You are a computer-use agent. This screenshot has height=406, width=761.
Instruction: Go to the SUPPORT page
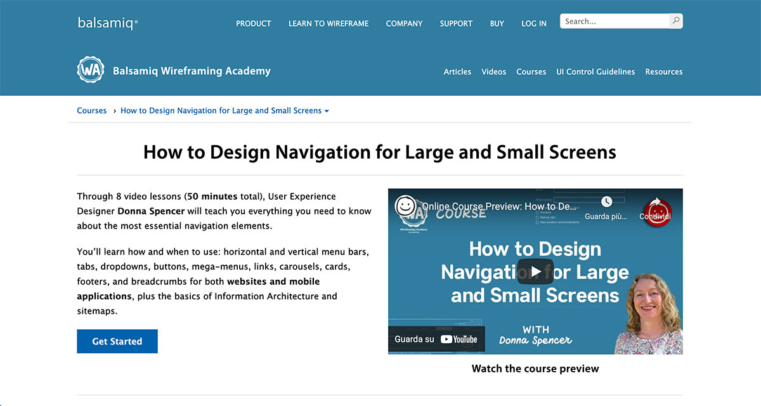tap(456, 23)
